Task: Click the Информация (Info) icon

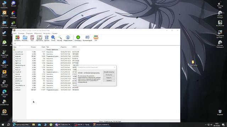Action: [68, 38]
